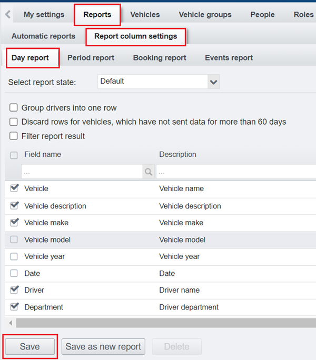Viewport: 316px width, 360px height.
Task: Uncheck the Department field
Action: click(14, 307)
